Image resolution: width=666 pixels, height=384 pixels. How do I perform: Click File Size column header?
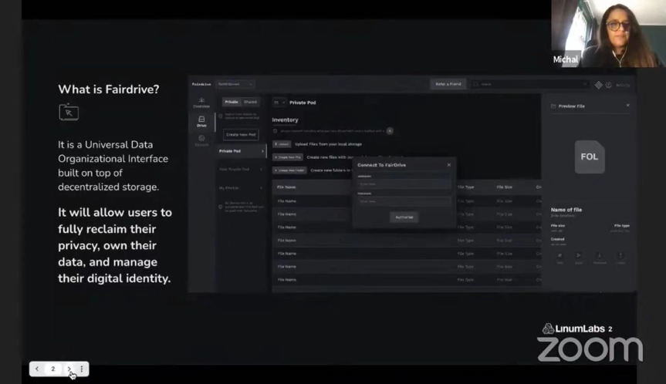504,187
